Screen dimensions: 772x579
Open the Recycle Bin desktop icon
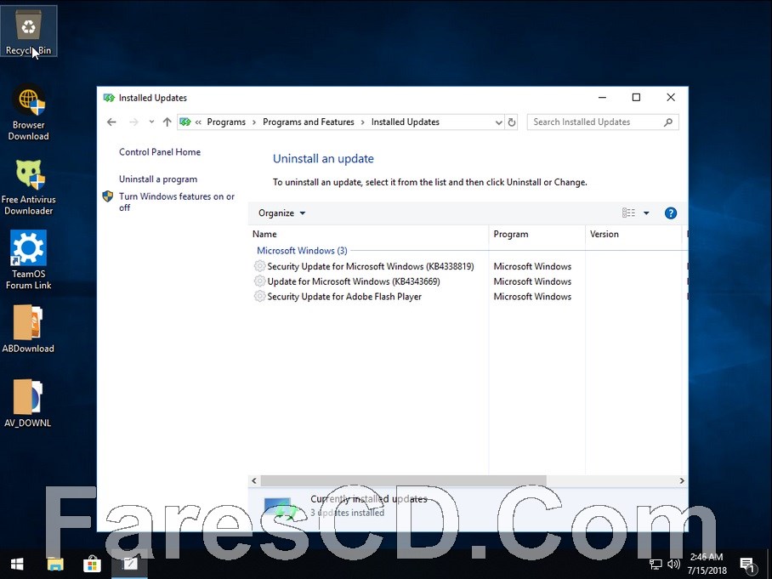point(29,31)
